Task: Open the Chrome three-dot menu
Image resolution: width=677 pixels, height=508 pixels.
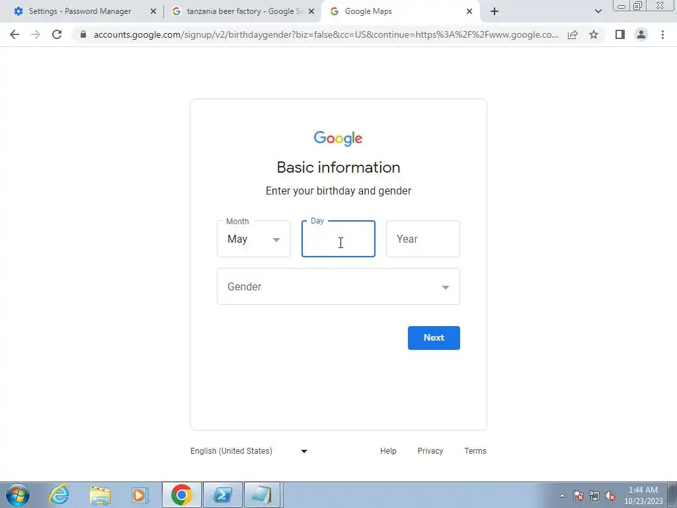Action: pyautogui.click(x=662, y=34)
